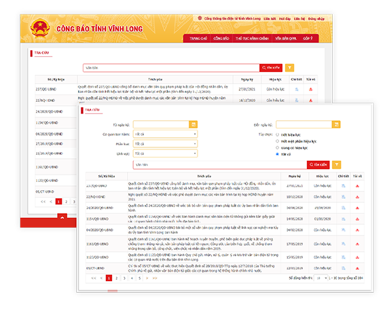Click red scroll-up arrow tab at footer
The width and height of the screenshot is (387, 311).
(x=62, y=217)
